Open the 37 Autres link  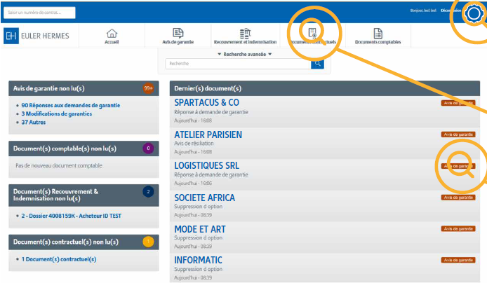tap(34, 122)
